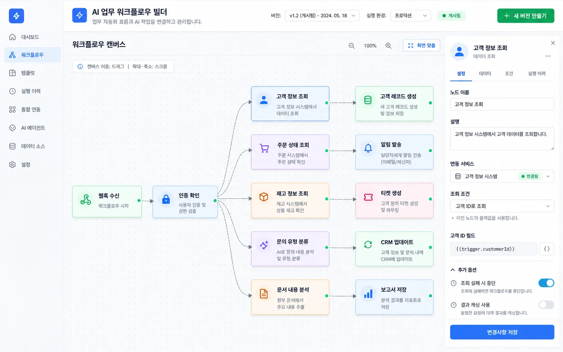563x352 pixels.
Task: Switch to the 조건 tab
Action: [509, 73]
